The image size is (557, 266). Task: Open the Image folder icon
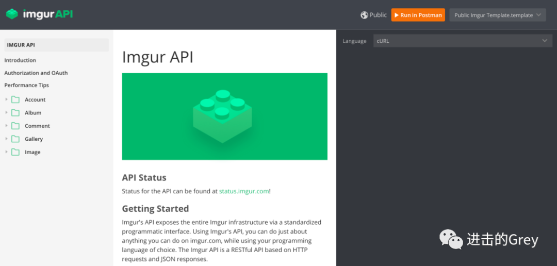(15, 152)
